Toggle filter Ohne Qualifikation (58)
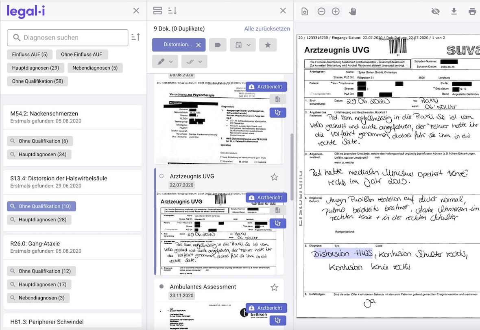 37,81
